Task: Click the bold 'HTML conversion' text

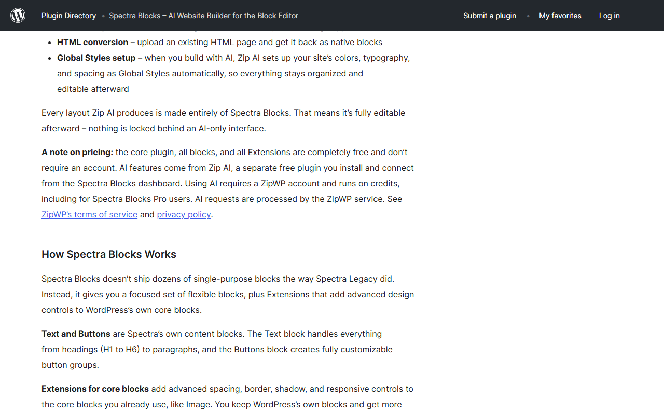Action: [93, 42]
